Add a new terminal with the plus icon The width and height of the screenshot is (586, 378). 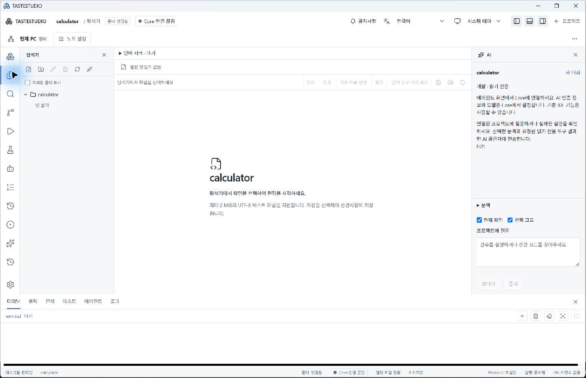tap(522, 316)
